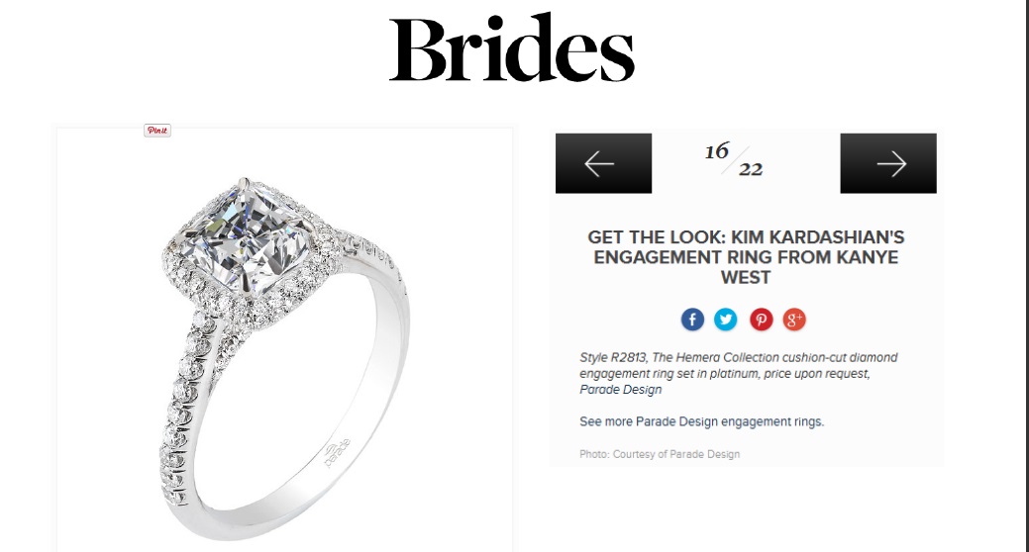Go to the previous slide with left arrow

604,163
